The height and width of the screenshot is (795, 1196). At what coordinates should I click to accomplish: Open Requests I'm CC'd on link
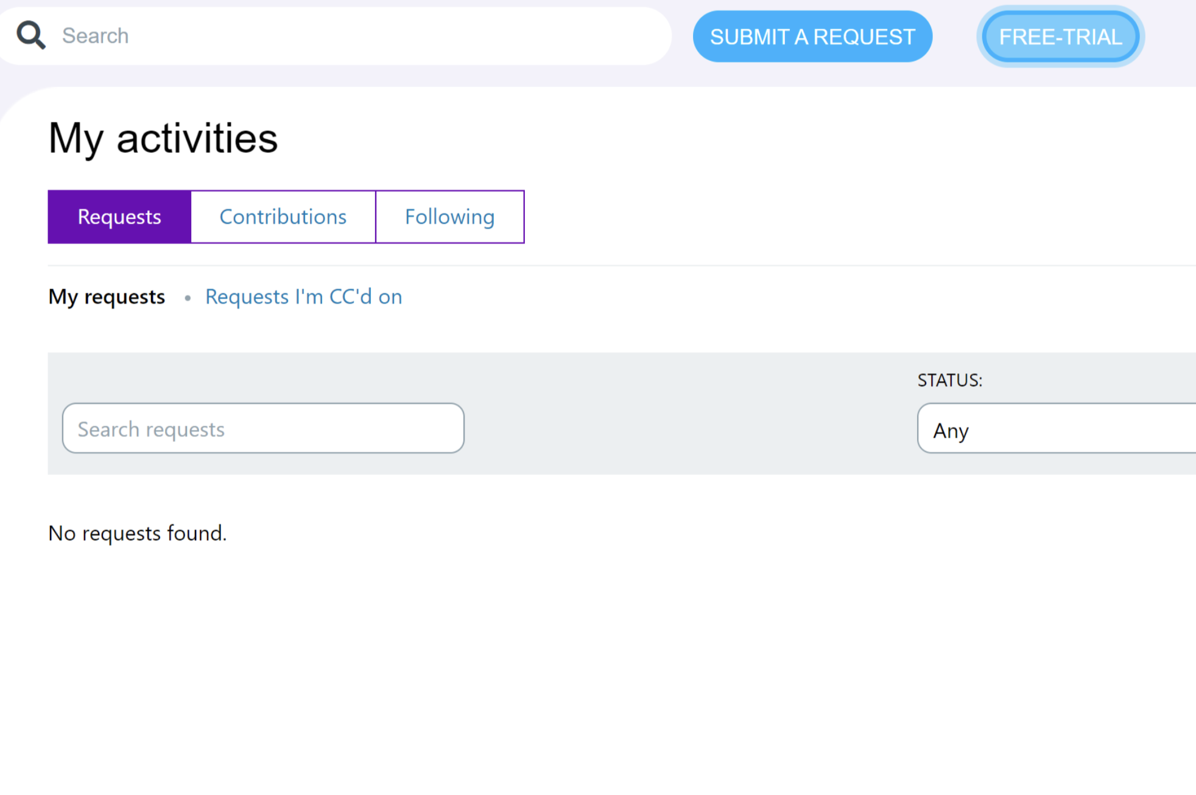tap(303, 297)
